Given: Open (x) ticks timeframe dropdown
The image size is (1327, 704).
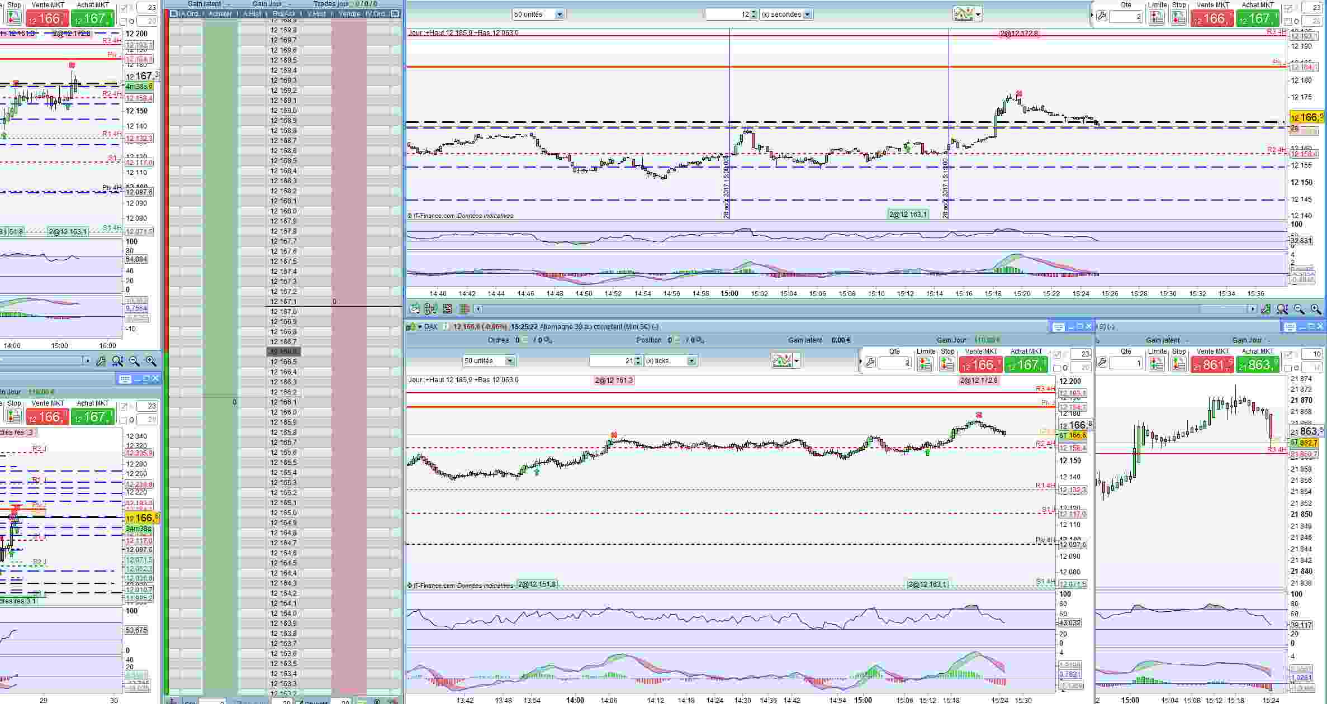Looking at the screenshot, I should (x=691, y=361).
